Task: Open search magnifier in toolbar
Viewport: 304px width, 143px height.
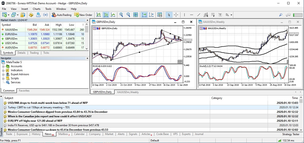Action: click(x=280, y=15)
